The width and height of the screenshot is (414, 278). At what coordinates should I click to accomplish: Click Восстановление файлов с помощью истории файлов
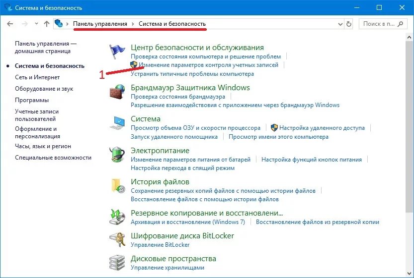[205, 199]
